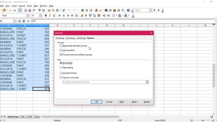This screenshot has height=122, width=217.
Task: Expand Paste options arrow
Action: 60,10
